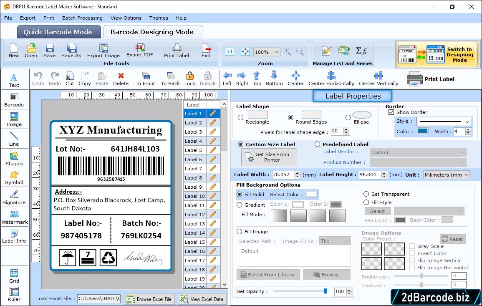Click the Exit icon
The image size is (482, 306).
point(206,51)
